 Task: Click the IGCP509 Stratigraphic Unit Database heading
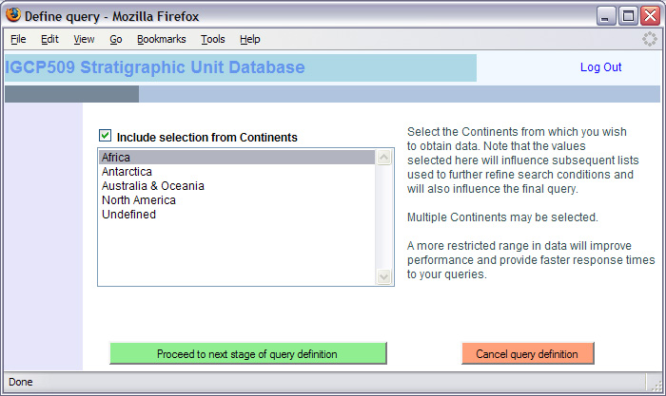click(155, 67)
